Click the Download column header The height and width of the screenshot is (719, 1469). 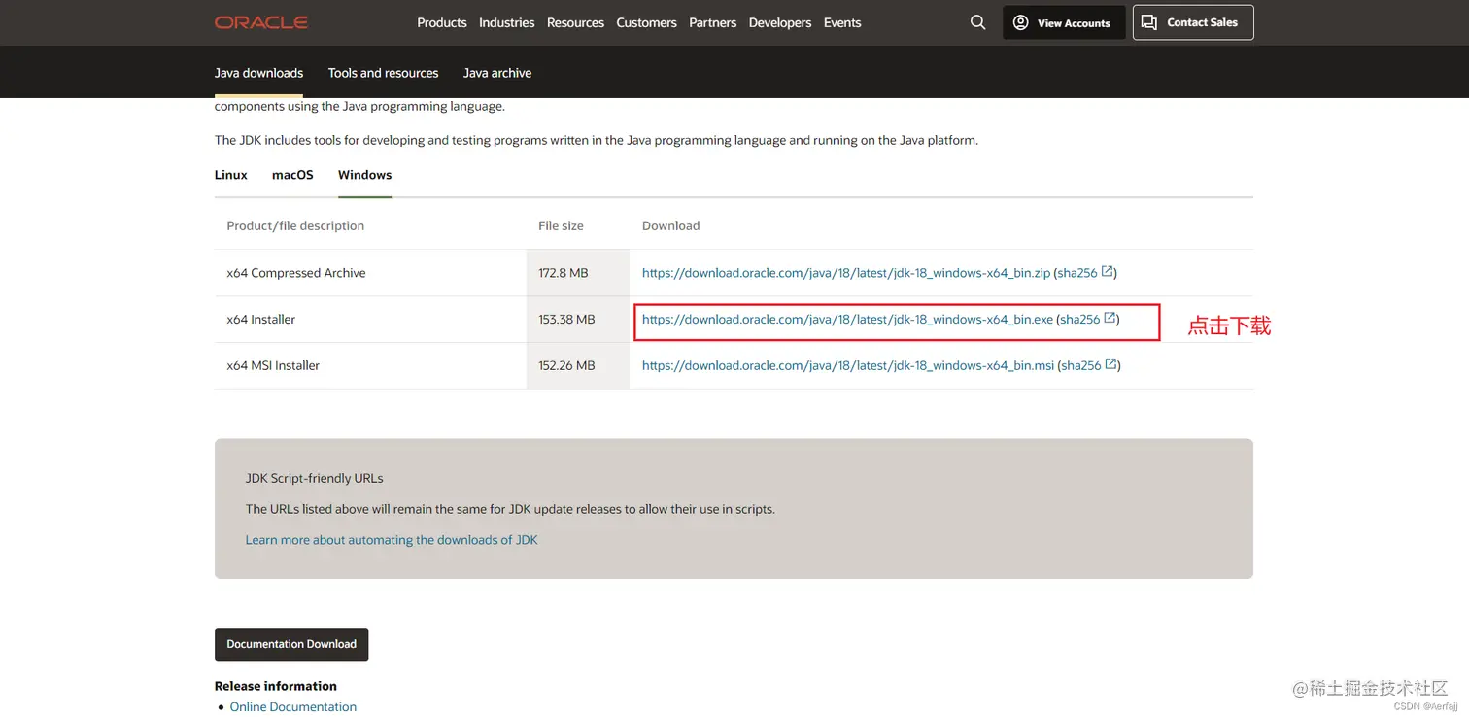670,225
